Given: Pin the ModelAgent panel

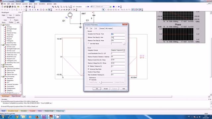Looking at the screenshot, I should point(19,13).
